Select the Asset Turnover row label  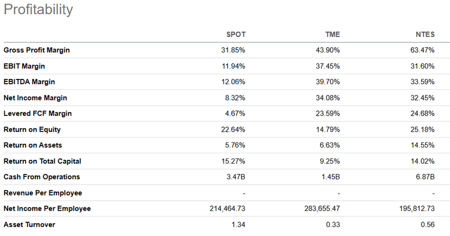[x=29, y=225]
